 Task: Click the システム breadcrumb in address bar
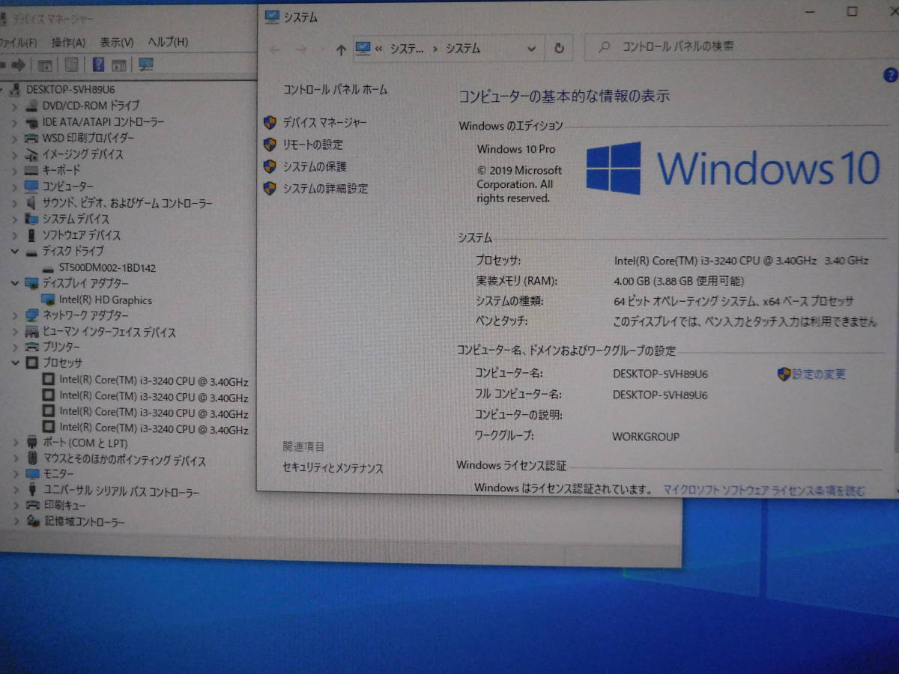point(463,49)
